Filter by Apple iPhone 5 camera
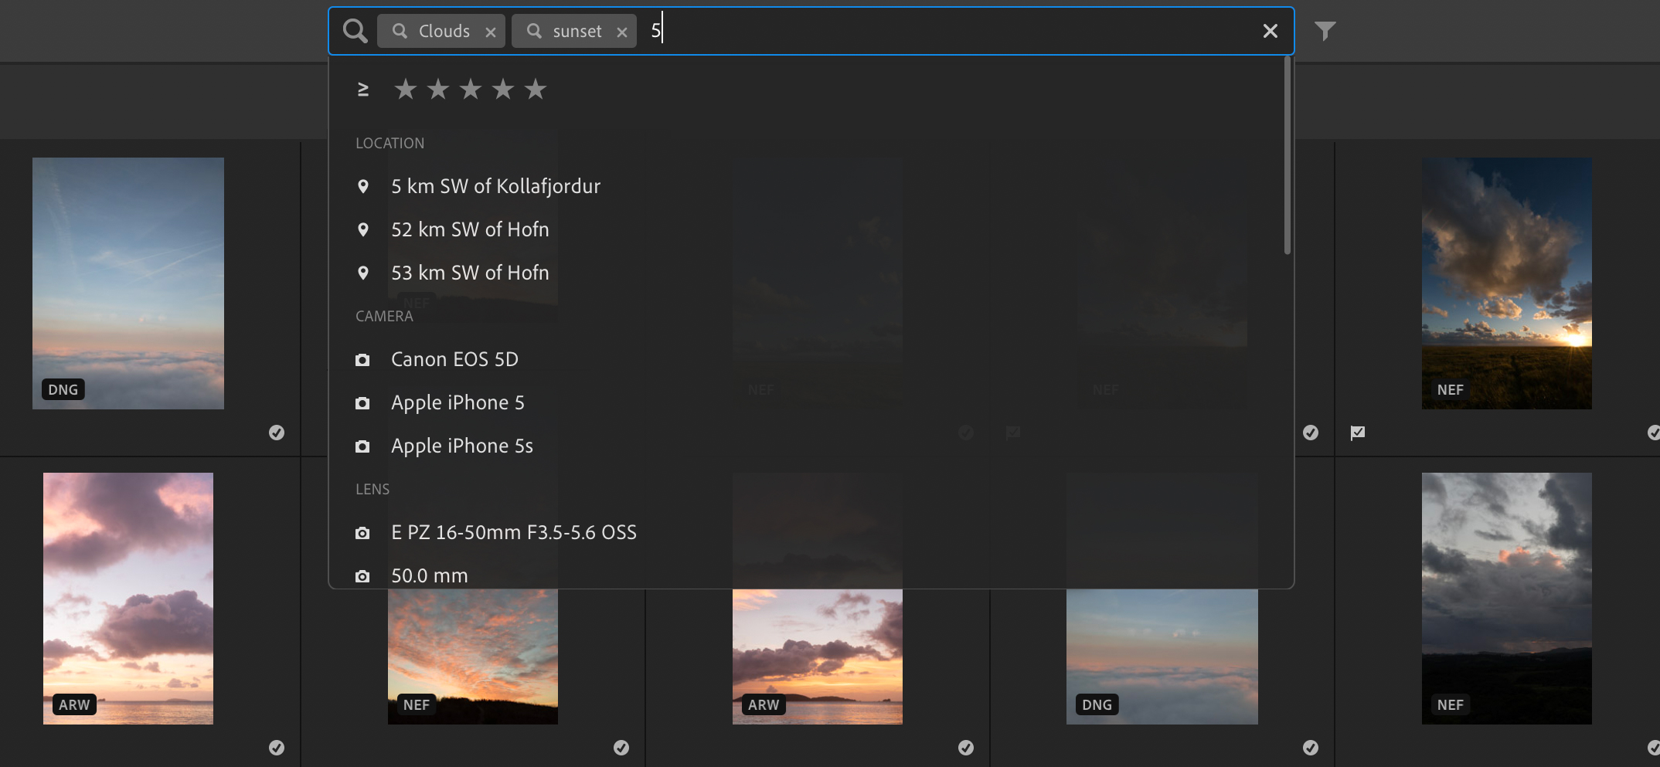This screenshot has height=767, width=1660. point(806,402)
